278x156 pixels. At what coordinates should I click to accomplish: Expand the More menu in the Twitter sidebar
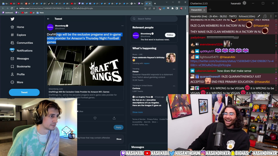tap(17, 82)
